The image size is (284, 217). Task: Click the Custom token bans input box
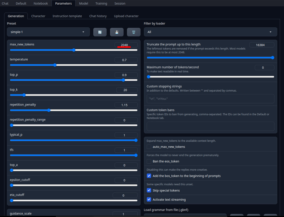tap(210, 126)
